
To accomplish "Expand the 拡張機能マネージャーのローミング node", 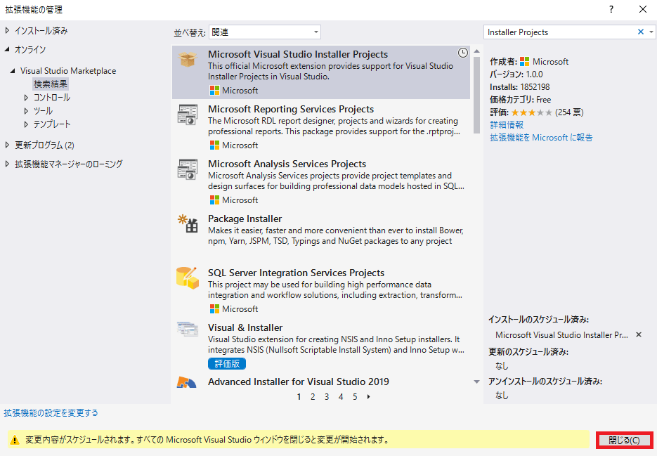I will click(7, 164).
